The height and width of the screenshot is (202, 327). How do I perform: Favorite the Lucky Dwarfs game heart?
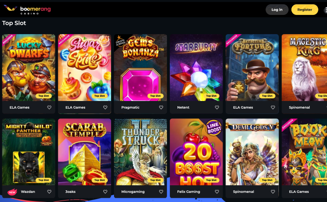coord(49,107)
